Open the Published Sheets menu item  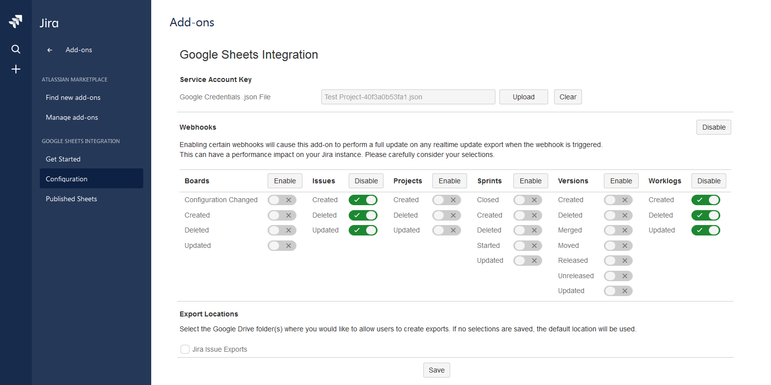(71, 199)
